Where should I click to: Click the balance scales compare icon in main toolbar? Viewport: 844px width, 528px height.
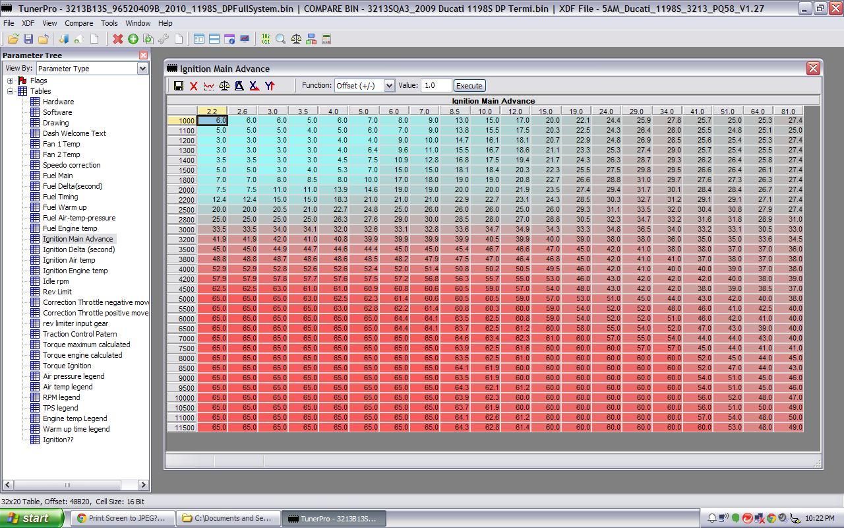(296, 39)
